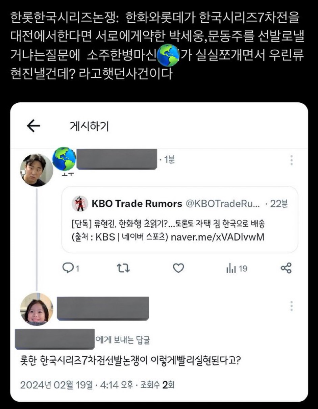
Task: Tap the 2024년 02월 19일 timestamp
Action: (56, 385)
